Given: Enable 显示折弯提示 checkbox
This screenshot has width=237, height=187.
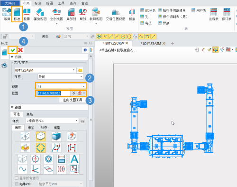Looking at the screenshot, I should tap(17, 178).
